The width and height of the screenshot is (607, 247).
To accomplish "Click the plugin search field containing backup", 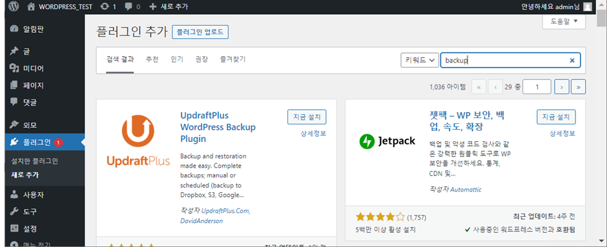I will tap(510, 61).
